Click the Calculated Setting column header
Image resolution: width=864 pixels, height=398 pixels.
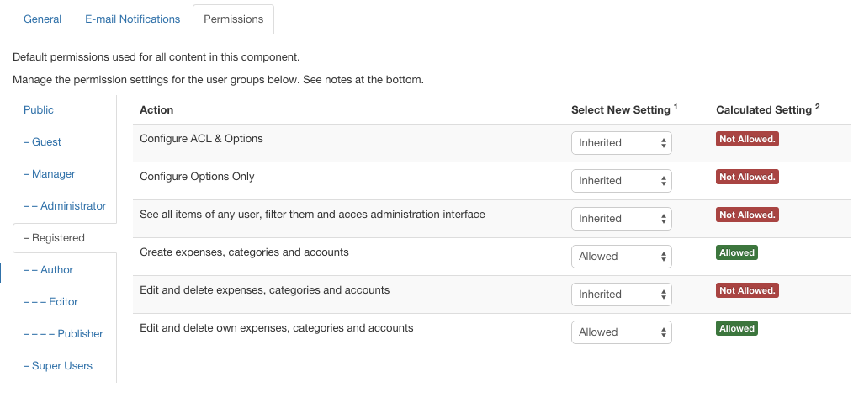click(768, 109)
